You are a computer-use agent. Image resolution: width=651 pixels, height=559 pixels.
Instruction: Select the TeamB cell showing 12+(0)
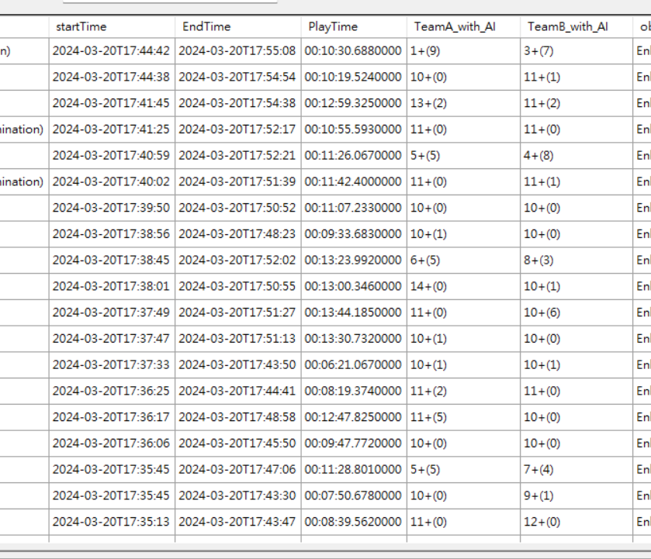click(577, 522)
